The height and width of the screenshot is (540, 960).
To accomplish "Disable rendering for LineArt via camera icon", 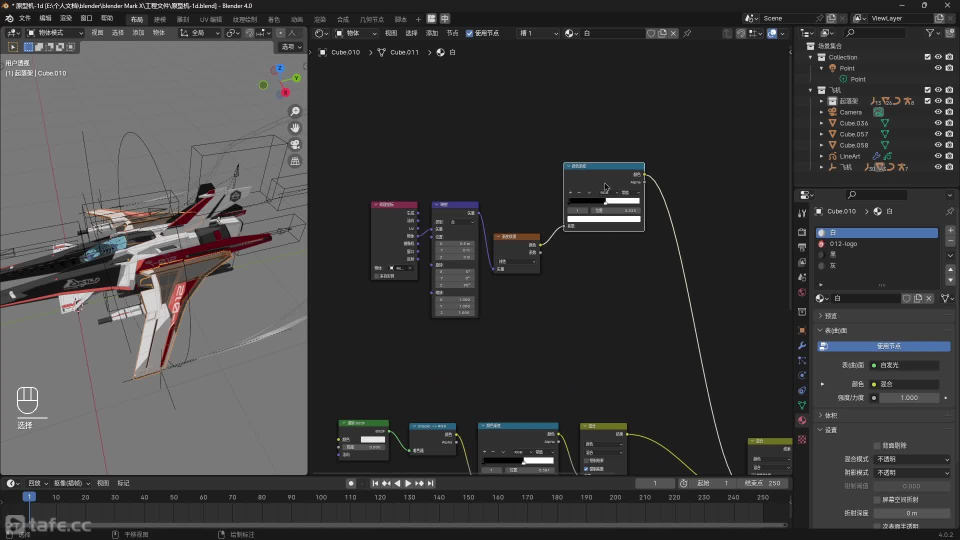I will click(949, 156).
